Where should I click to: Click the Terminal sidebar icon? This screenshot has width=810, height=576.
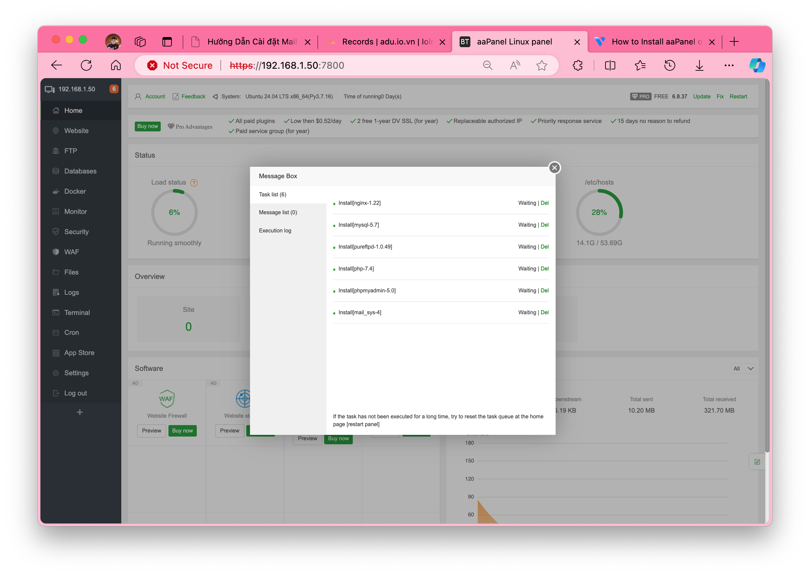point(56,313)
